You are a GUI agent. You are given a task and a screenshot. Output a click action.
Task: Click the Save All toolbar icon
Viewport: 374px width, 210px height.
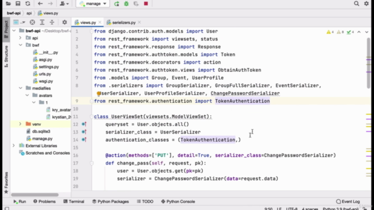tap(18, 3)
